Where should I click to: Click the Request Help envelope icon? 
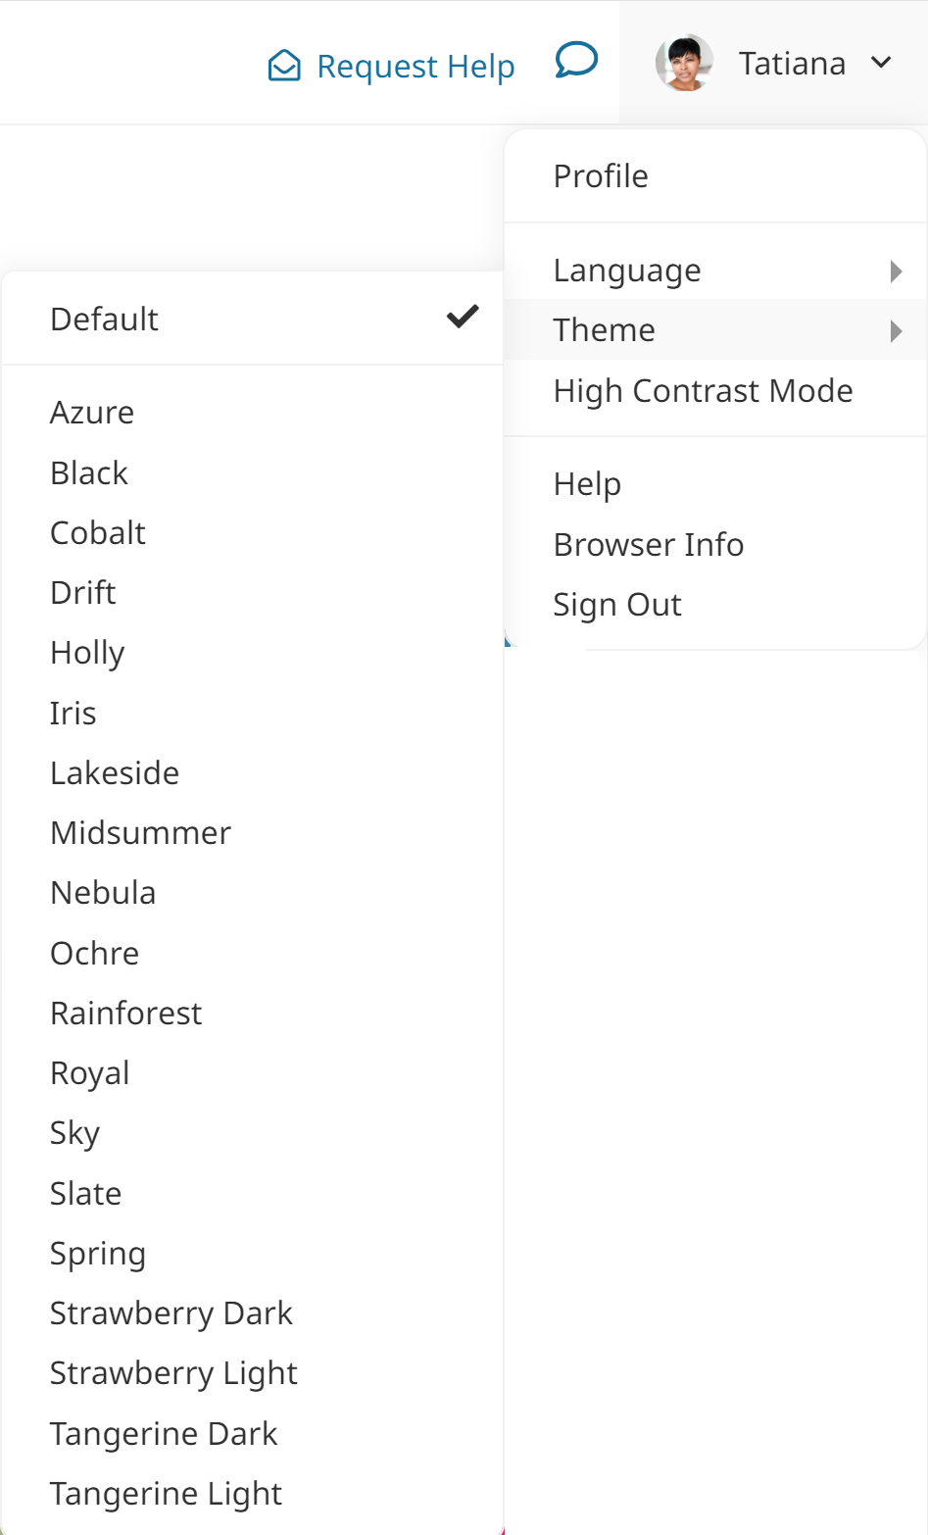283,65
